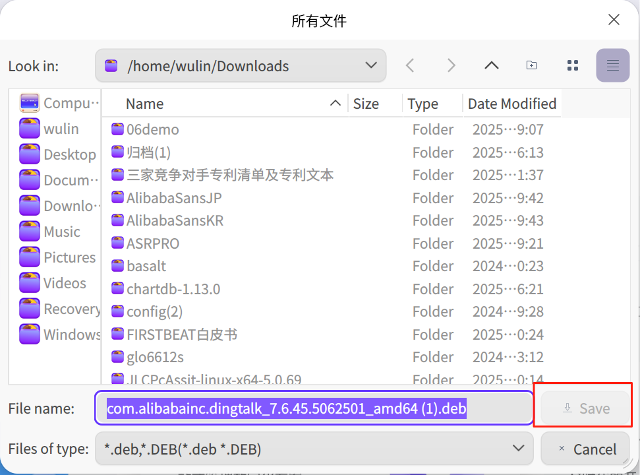Go forward to next folder

point(451,65)
